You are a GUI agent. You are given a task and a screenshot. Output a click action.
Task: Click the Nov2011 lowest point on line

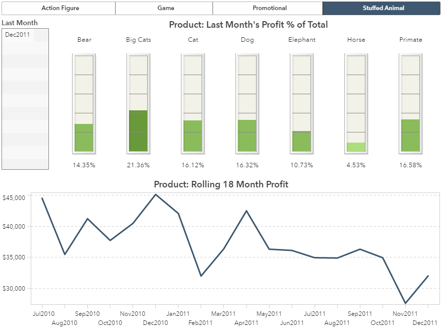pos(405,303)
